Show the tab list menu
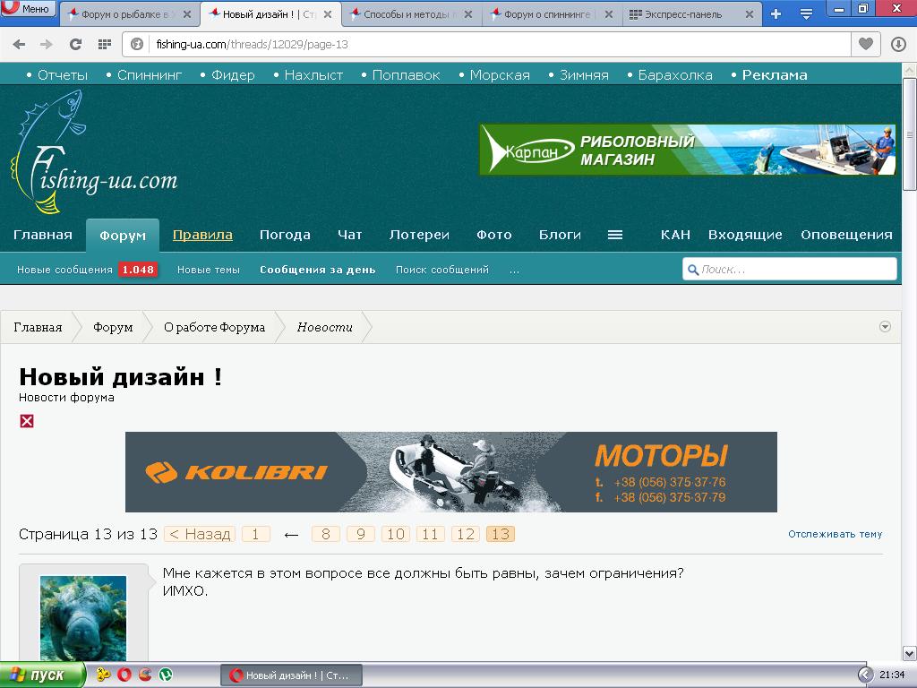 (x=806, y=13)
